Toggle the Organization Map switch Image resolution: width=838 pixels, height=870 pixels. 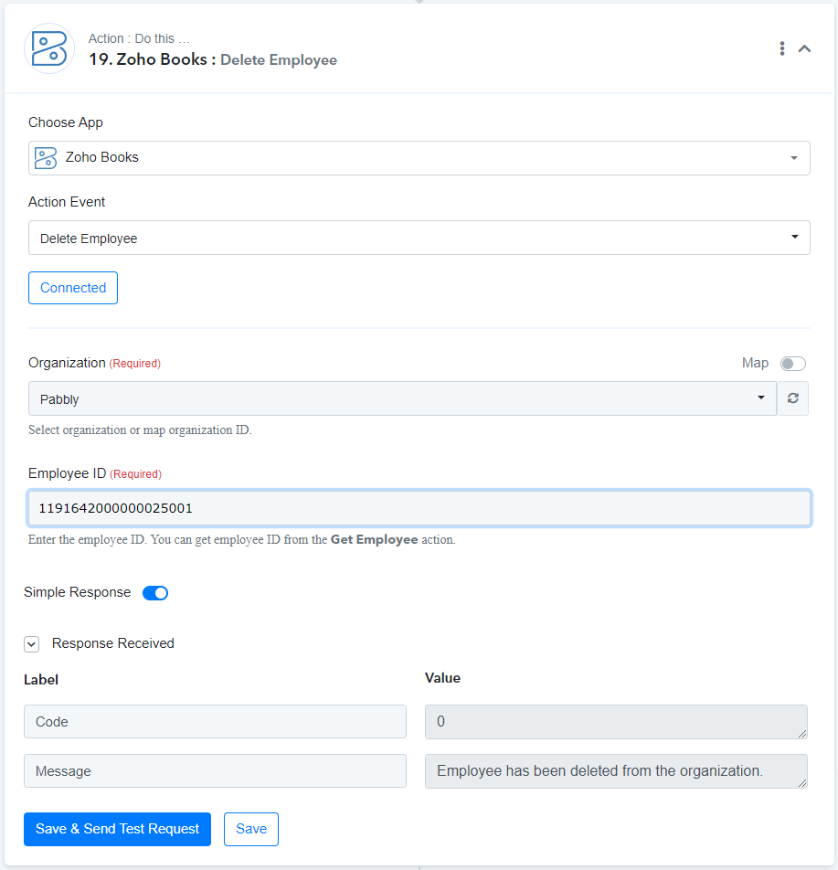(x=792, y=364)
